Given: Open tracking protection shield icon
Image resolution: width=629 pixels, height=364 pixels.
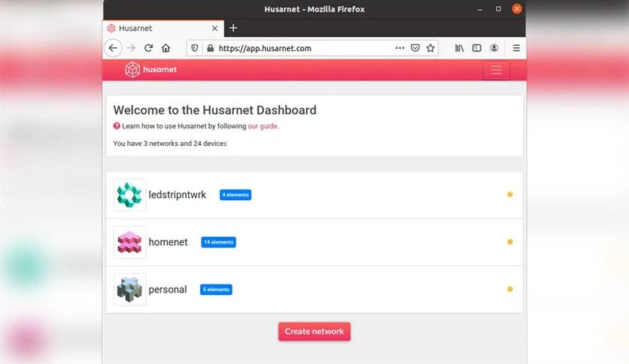Looking at the screenshot, I should 195,48.
